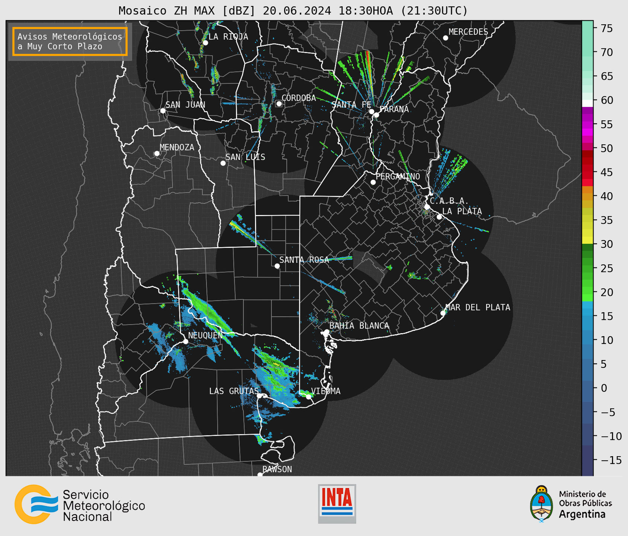Click the SAN JUAN city dot
This screenshot has width=628, height=536.
coord(163,111)
